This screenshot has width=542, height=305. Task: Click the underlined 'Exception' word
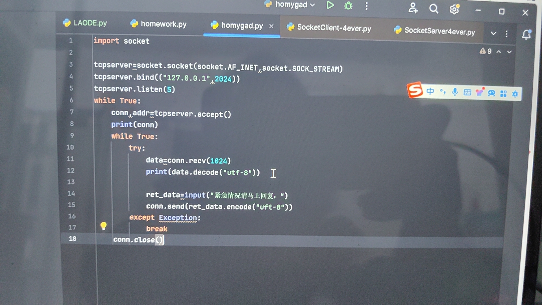pos(178,218)
